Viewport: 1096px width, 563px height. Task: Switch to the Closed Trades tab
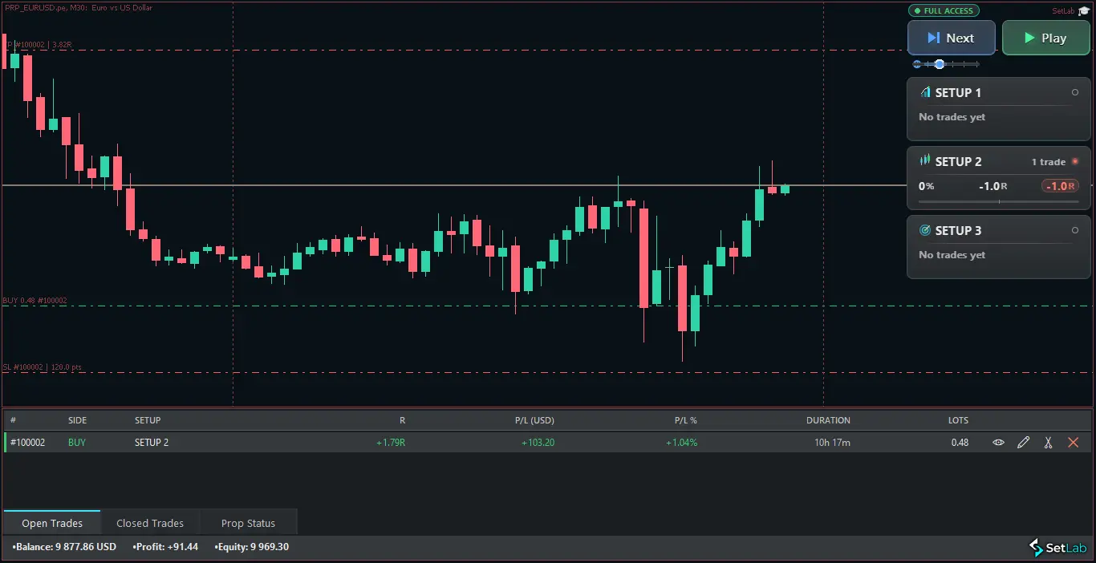(150, 523)
